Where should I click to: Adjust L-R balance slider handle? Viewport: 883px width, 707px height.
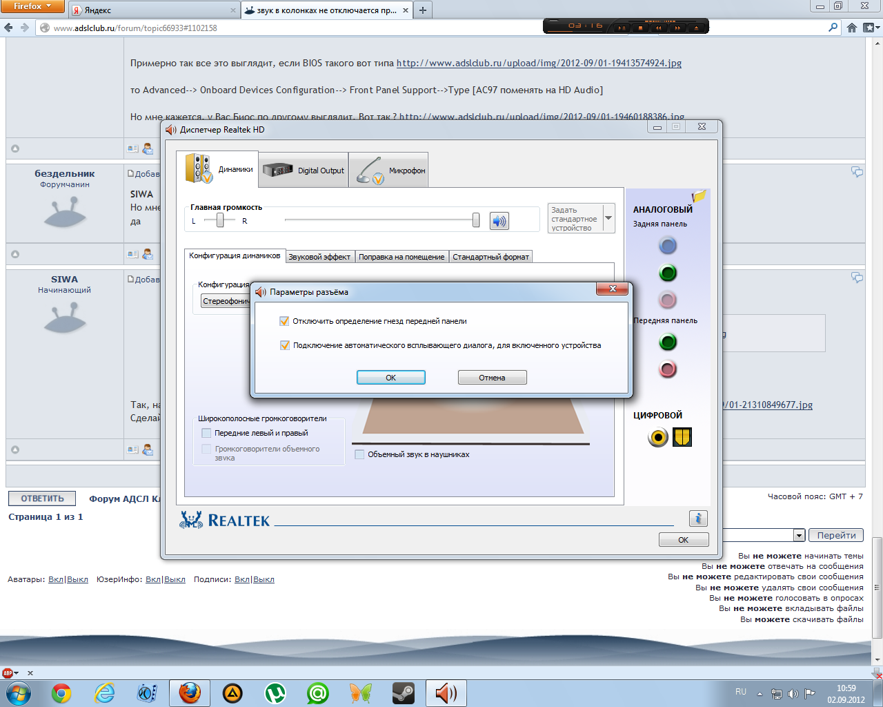coord(220,220)
